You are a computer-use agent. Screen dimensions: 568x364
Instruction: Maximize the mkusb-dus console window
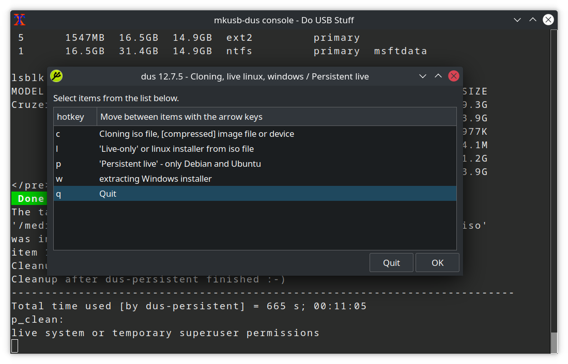[533, 20]
